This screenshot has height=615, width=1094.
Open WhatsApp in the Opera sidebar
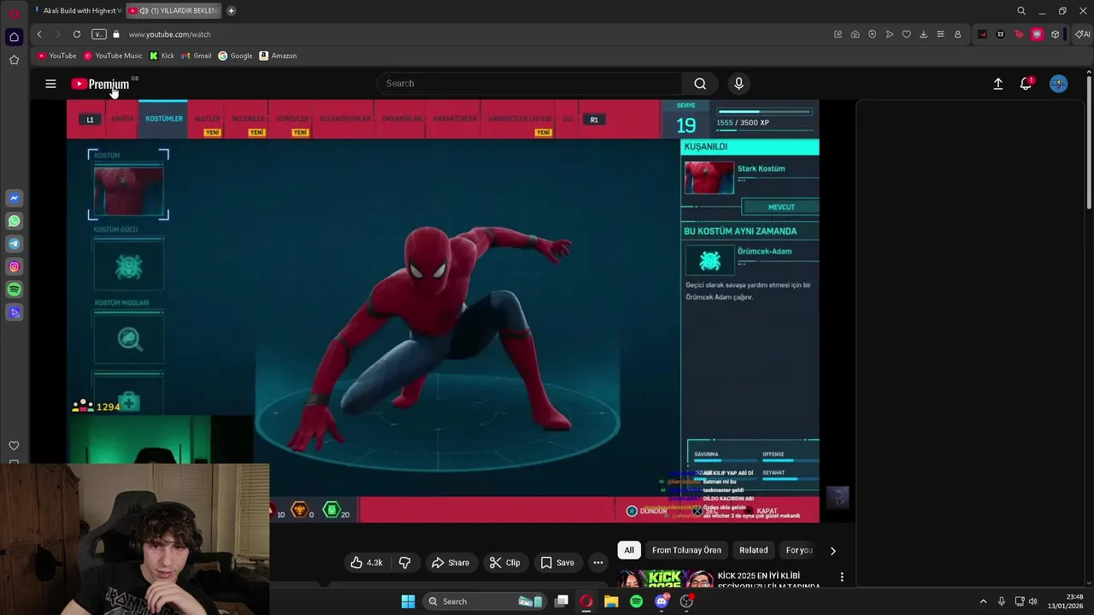pos(14,221)
